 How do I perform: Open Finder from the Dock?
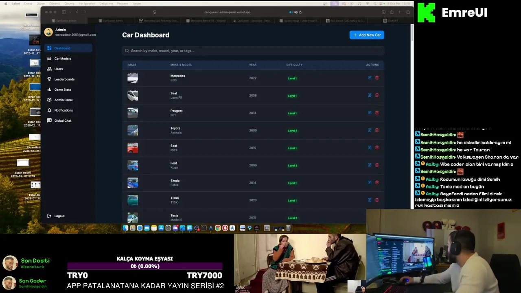pyautogui.click(x=125, y=228)
